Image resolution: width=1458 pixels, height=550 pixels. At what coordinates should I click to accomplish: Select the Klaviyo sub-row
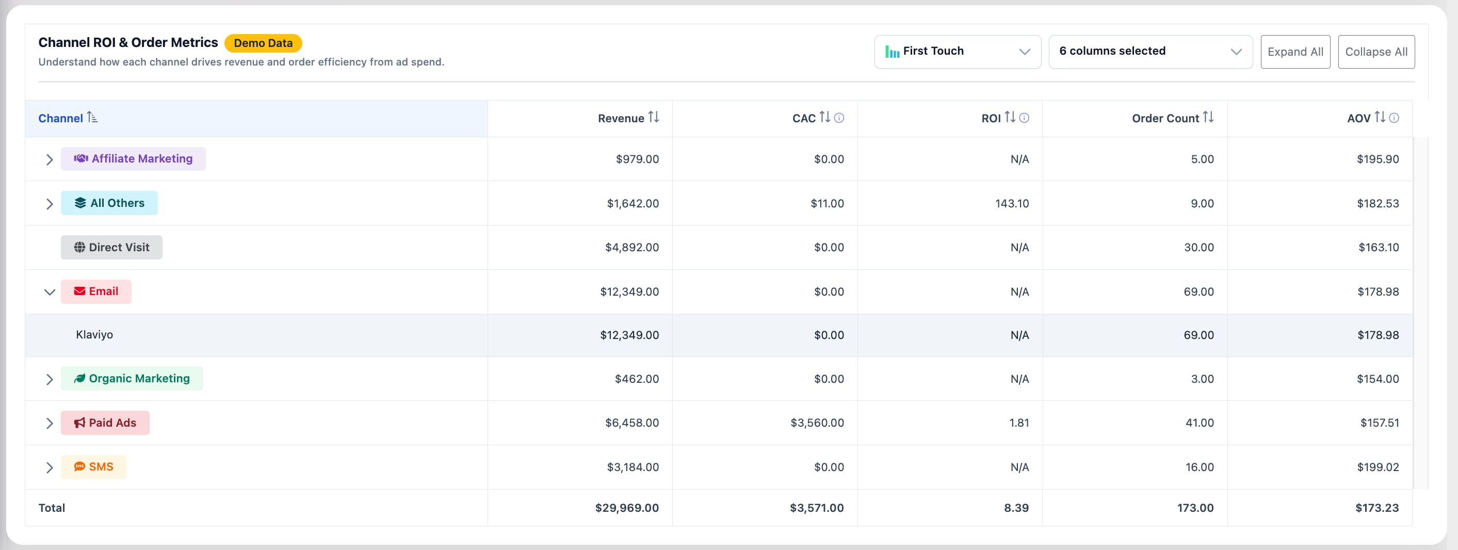(719, 335)
